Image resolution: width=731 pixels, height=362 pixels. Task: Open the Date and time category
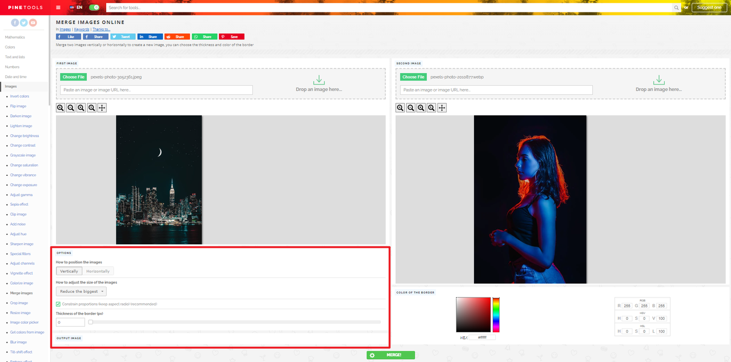click(x=15, y=77)
